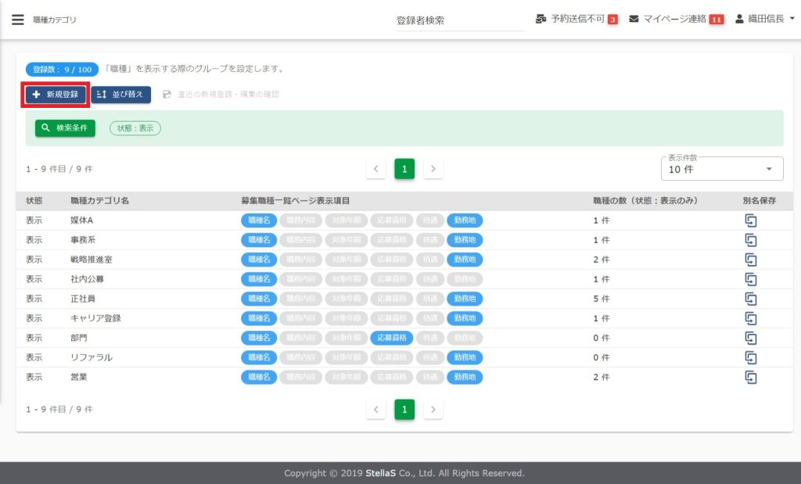Click the 新規登録 button
Viewport: 801px width, 484px height.
point(56,95)
